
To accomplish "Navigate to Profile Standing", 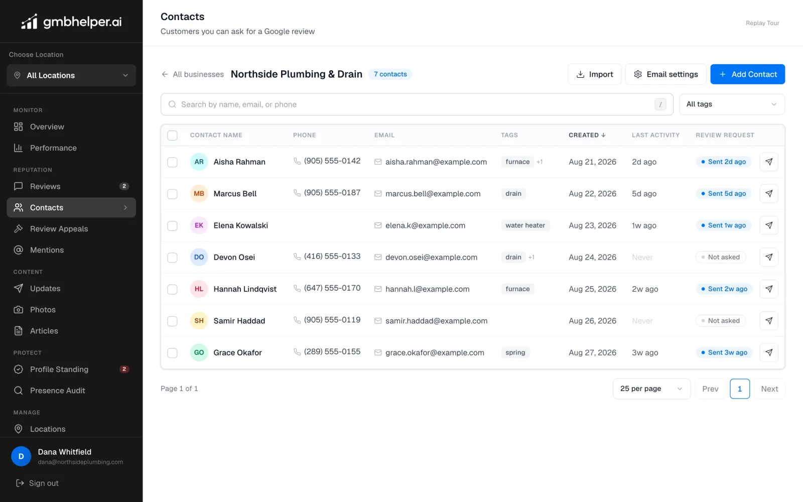I will pyautogui.click(x=71, y=369).
